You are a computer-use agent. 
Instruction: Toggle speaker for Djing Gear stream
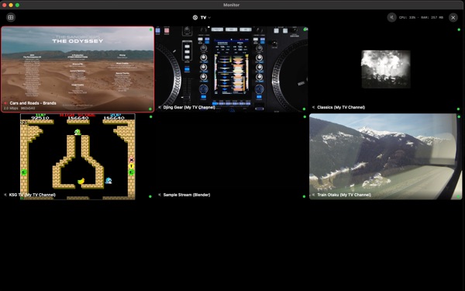[x=160, y=107]
